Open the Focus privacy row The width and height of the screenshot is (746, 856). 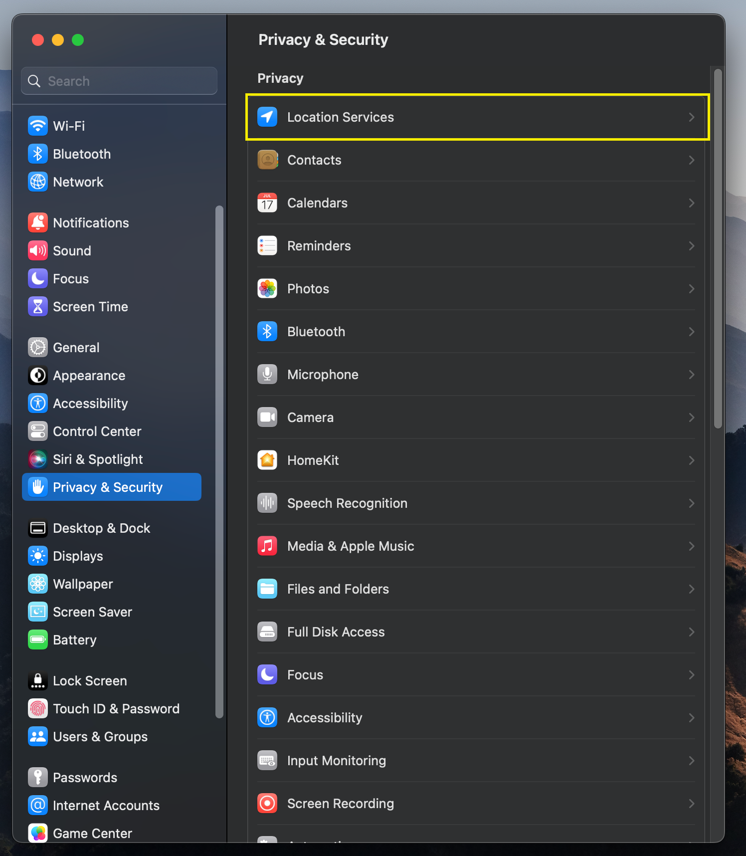476,674
